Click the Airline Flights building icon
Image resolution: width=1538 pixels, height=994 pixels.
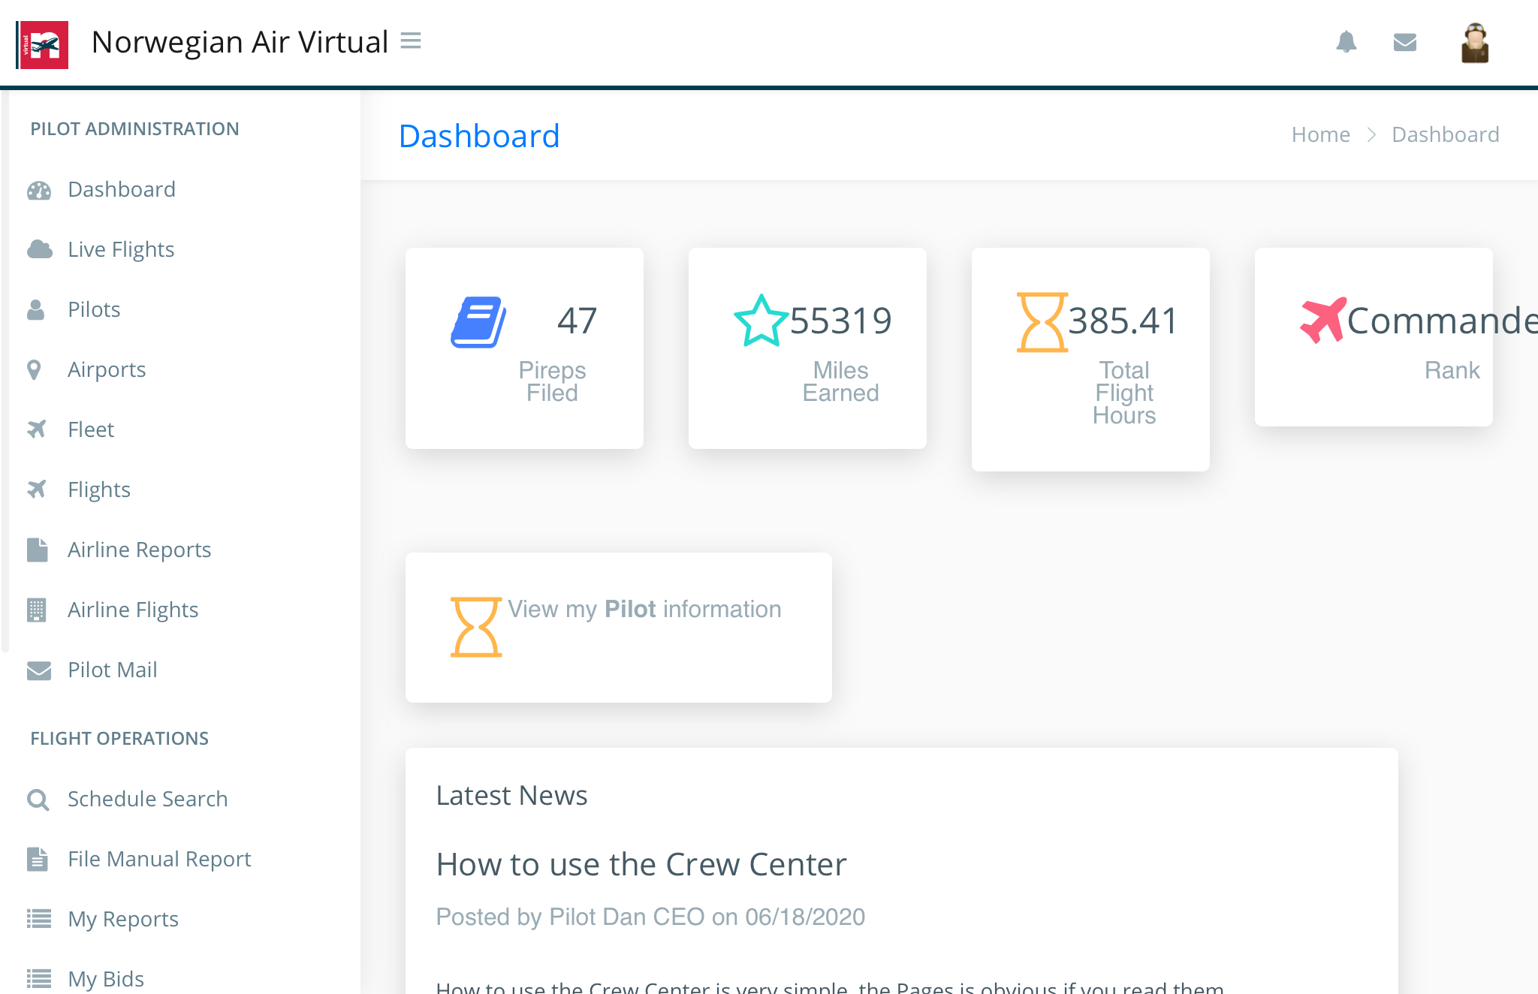pyautogui.click(x=36, y=610)
